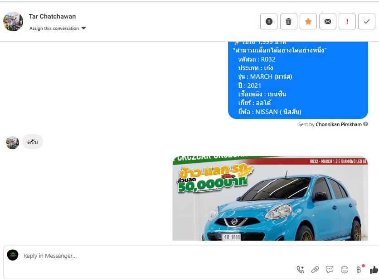Open Assign this conversation dropdown
Image resolution: width=379 pixels, height=280 pixels.
(58, 28)
